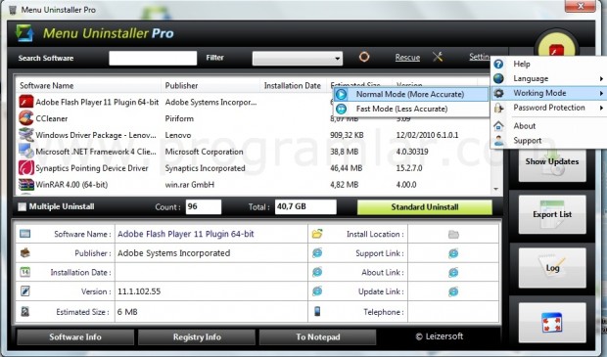This screenshot has width=607, height=357.
Task: Expand the Language submenu arrow
Action: [601, 79]
